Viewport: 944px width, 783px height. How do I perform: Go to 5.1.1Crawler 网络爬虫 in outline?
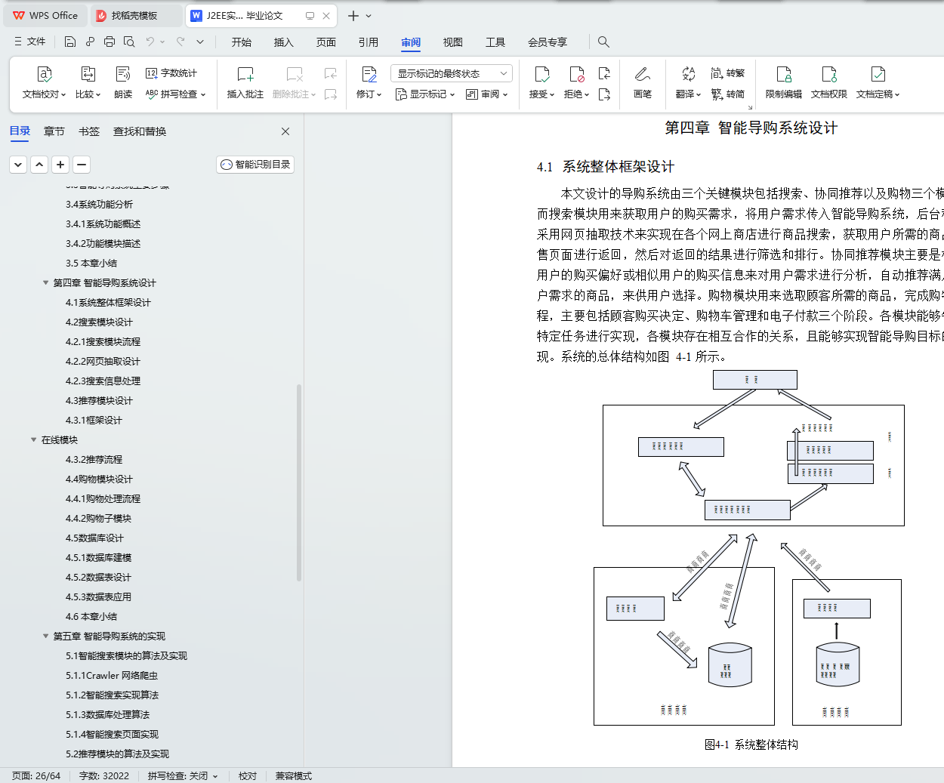coord(112,676)
